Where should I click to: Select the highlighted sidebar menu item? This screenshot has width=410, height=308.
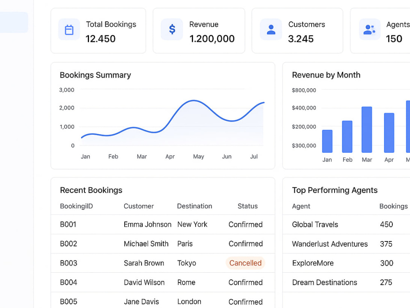[x=14, y=22]
